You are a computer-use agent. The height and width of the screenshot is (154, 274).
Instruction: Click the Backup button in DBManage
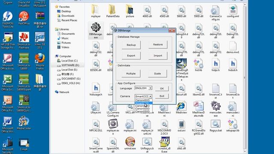pyautogui.click(x=131, y=45)
